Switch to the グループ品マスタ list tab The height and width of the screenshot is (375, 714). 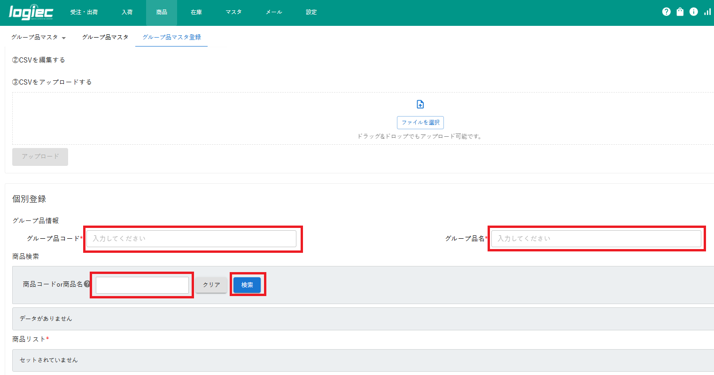pyautogui.click(x=105, y=37)
